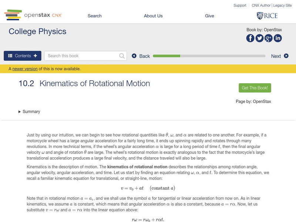Image resolution: width=296 pixels, height=222 pixels.
Task: Click the Facebook share icon
Action: (250, 38)
